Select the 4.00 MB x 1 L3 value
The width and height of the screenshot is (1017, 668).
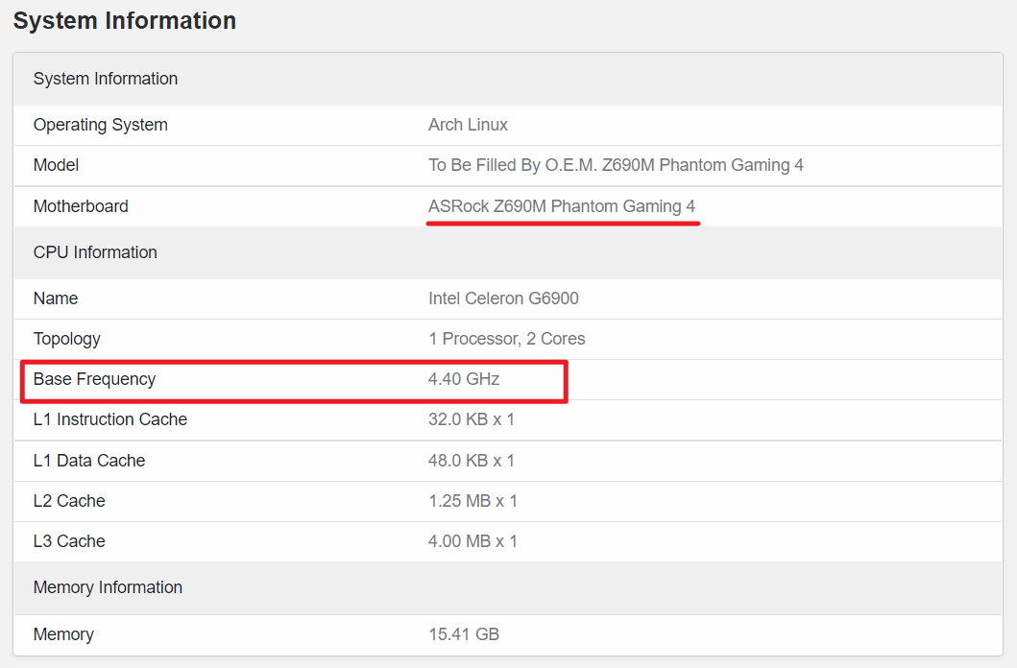point(472,541)
